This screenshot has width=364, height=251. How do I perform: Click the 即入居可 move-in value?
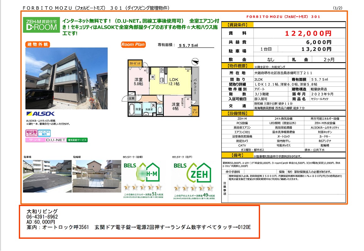261,99
